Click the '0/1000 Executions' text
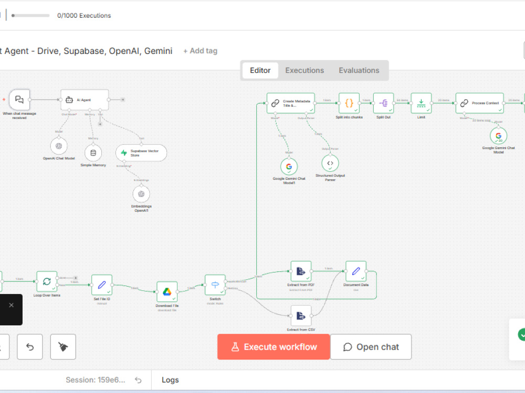The height and width of the screenshot is (393, 525). 84,15
